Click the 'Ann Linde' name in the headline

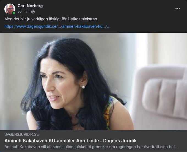tap(87, 141)
